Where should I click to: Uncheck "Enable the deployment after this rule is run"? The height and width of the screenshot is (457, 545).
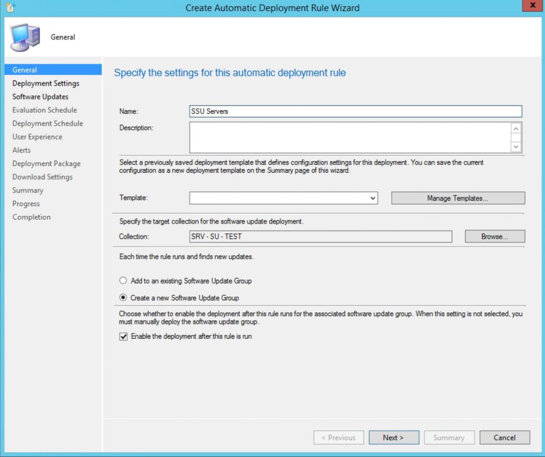(123, 336)
